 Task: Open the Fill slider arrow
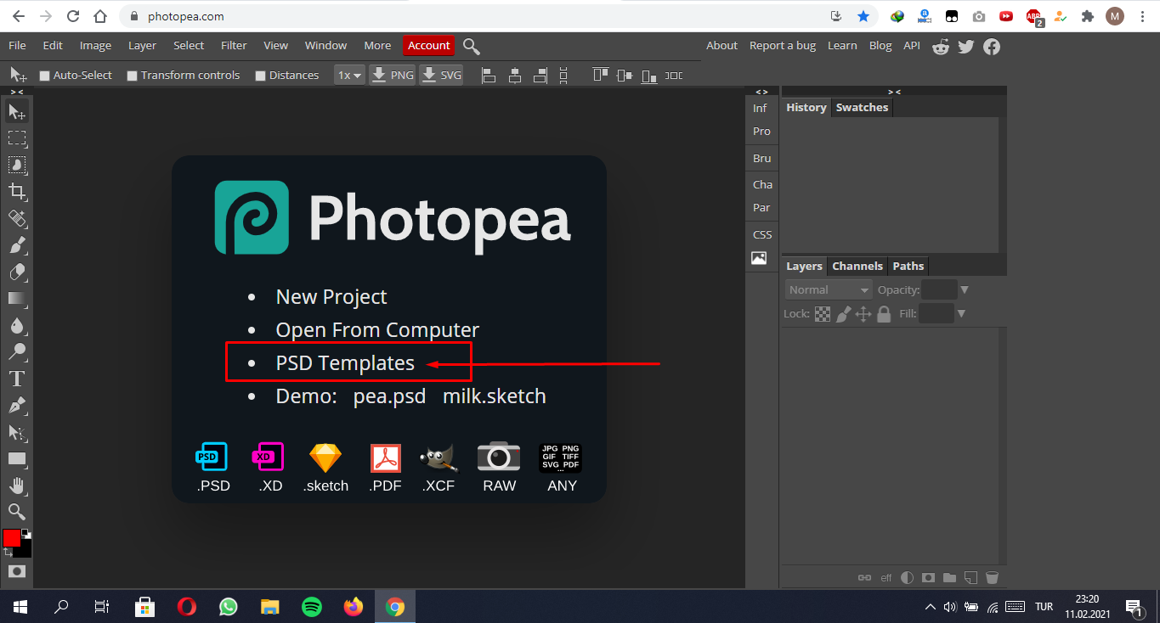pos(961,314)
